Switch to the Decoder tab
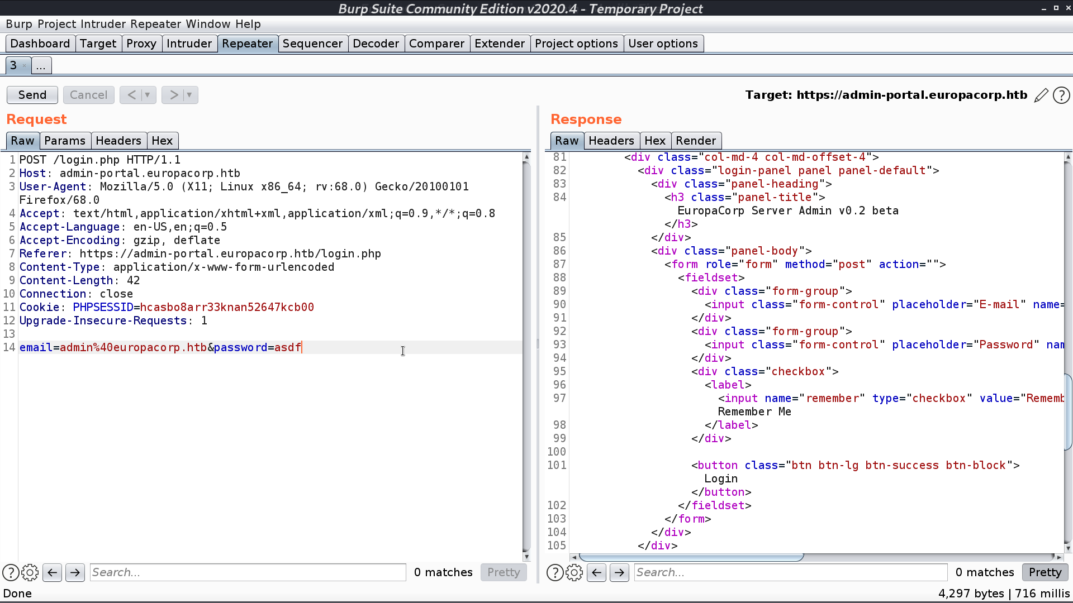 click(x=376, y=44)
